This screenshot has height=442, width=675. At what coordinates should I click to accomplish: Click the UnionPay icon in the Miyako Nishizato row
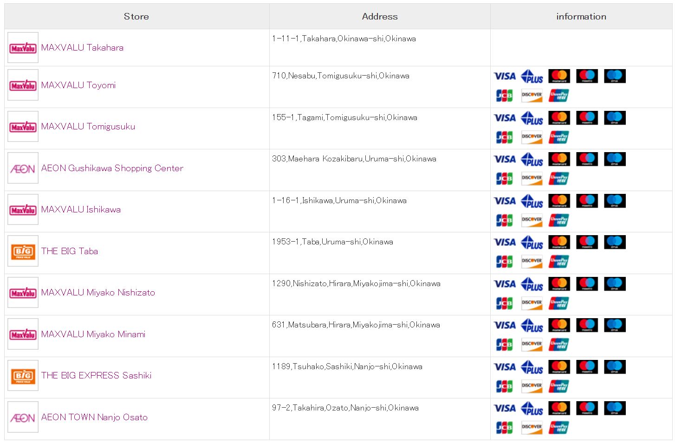[x=559, y=303]
